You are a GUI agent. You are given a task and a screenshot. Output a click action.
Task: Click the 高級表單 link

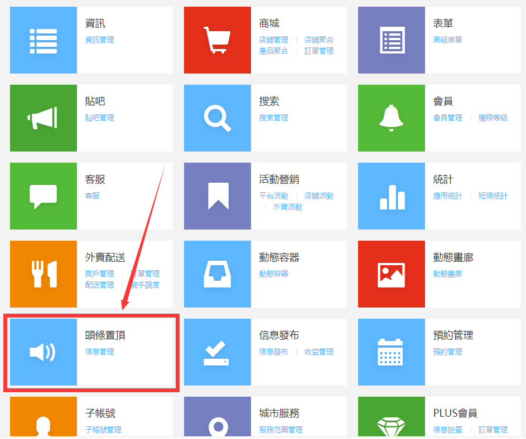(x=447, y=40)
